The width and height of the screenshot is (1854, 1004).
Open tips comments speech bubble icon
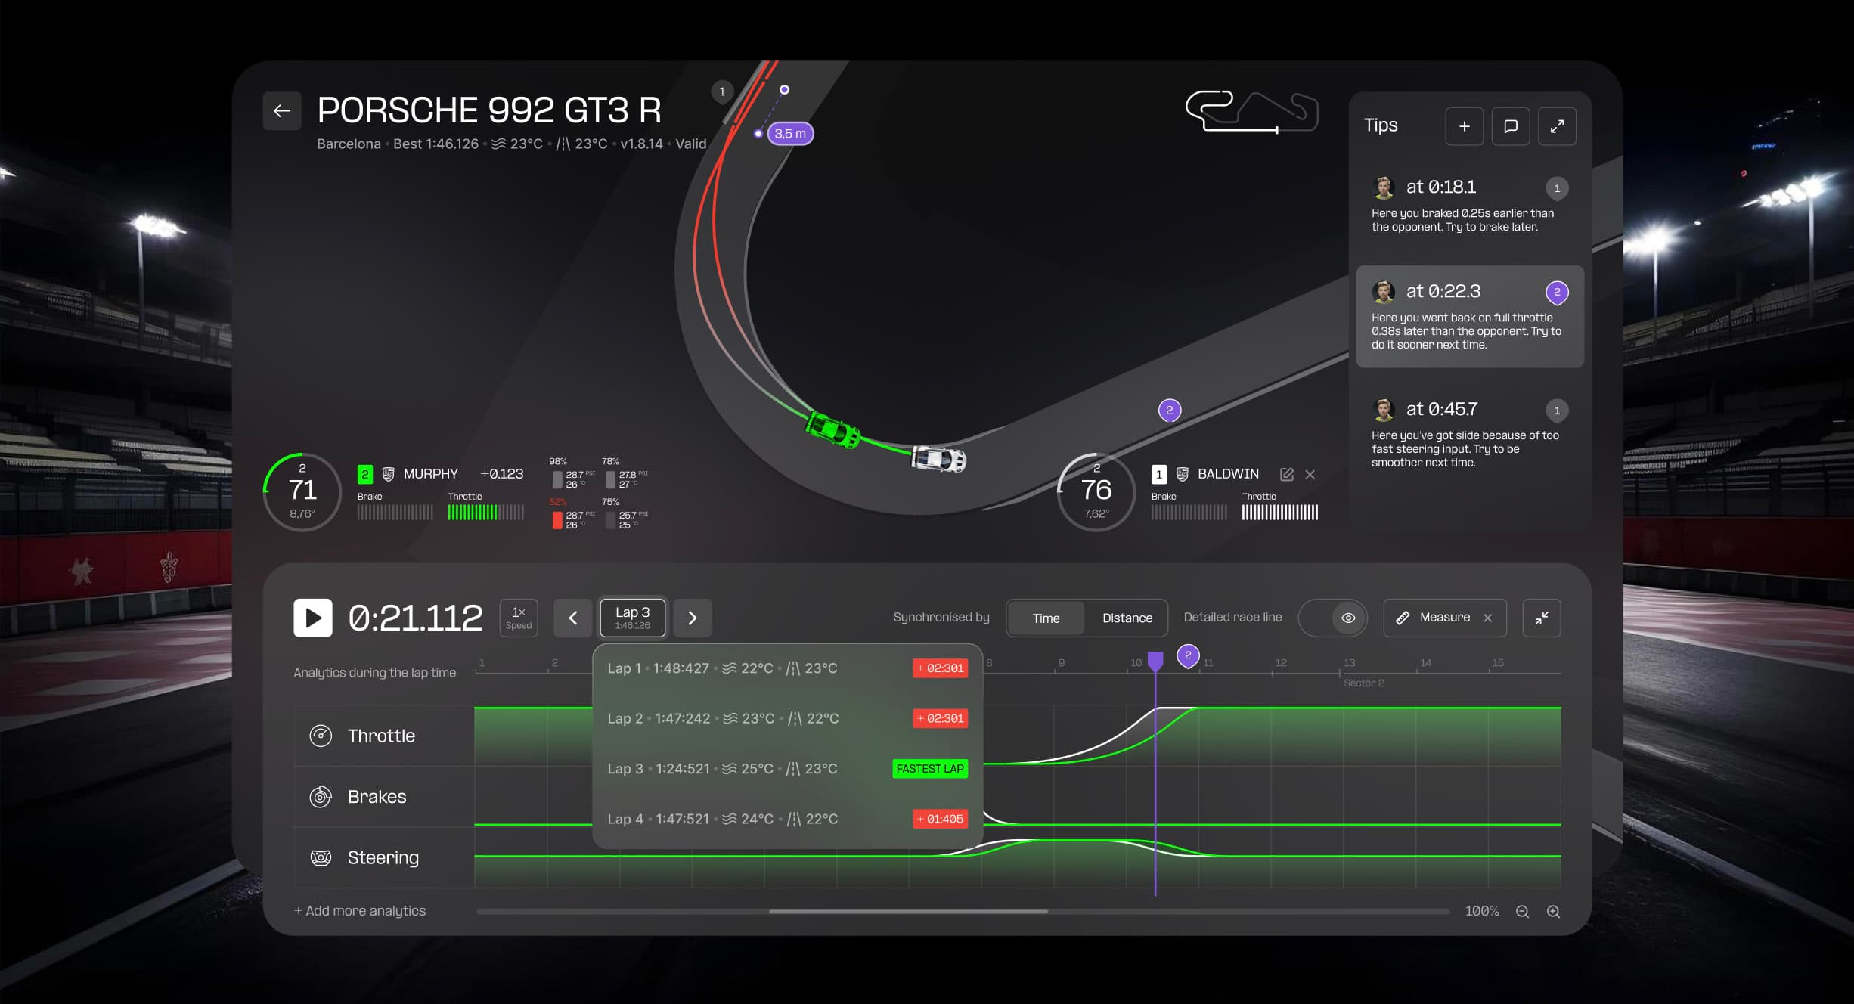[x=1510, y=126]
